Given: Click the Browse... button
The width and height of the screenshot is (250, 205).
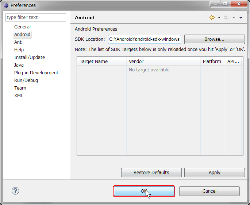Looking at the screenshot, I should click(x=215, y=39).
